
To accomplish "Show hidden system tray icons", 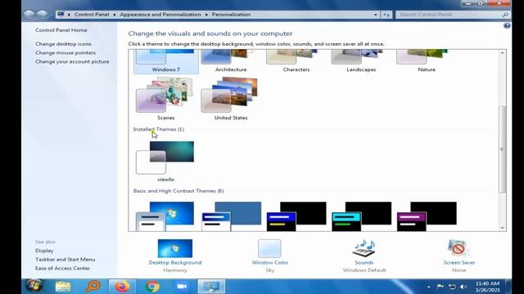I will [429, 287].
